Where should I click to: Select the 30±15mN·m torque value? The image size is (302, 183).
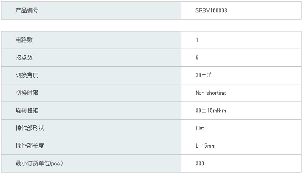coord(211,111)
